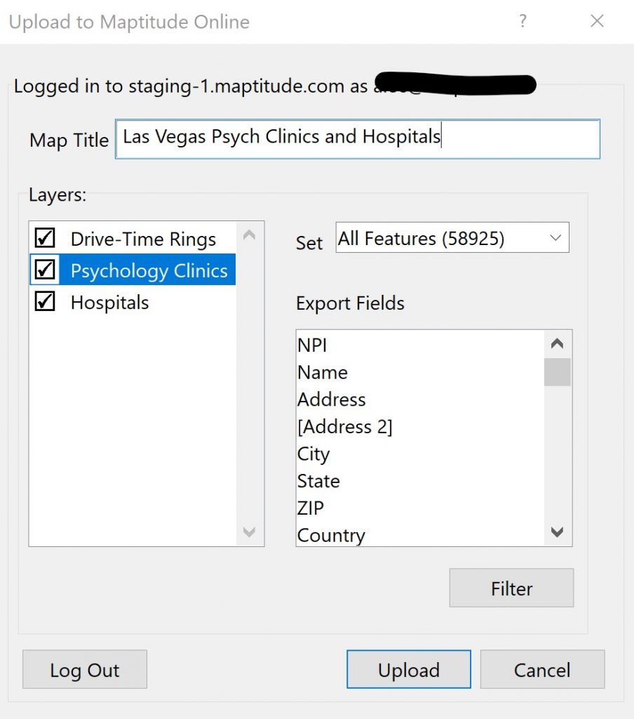This screenshot has width=634, height=719.
Task: Uncheck the Drive-Time Rings layer
Action: [x=43, y=238]
